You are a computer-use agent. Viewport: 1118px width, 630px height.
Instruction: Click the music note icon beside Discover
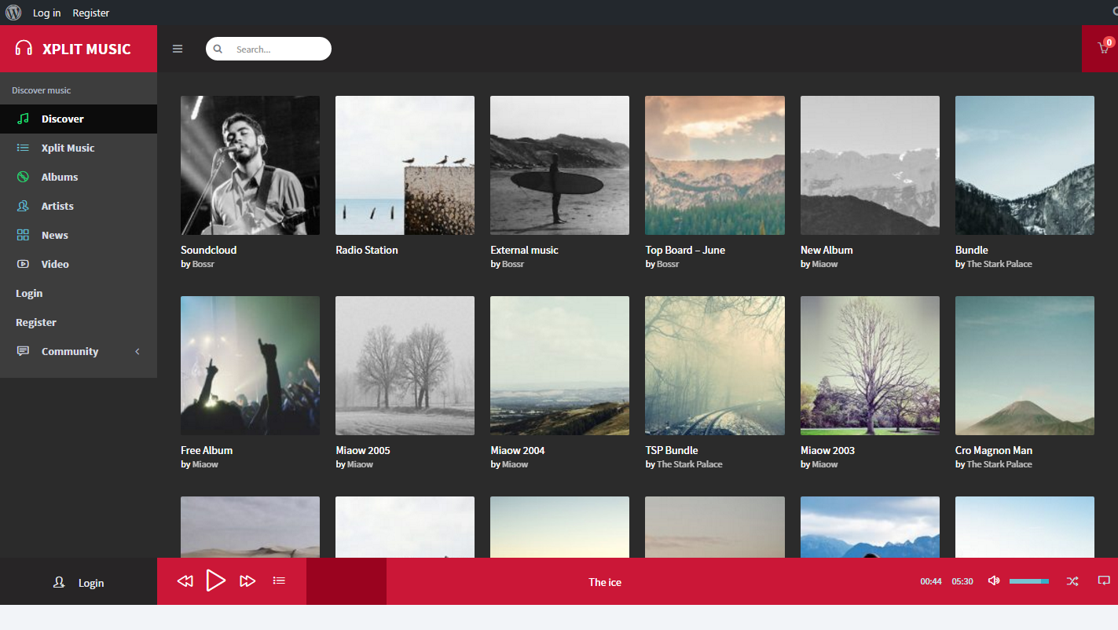coord(23,119)
